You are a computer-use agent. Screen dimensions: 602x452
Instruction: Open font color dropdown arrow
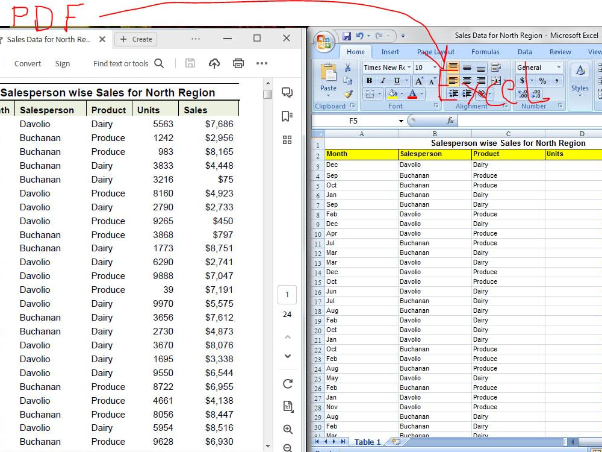click(421, 93)
